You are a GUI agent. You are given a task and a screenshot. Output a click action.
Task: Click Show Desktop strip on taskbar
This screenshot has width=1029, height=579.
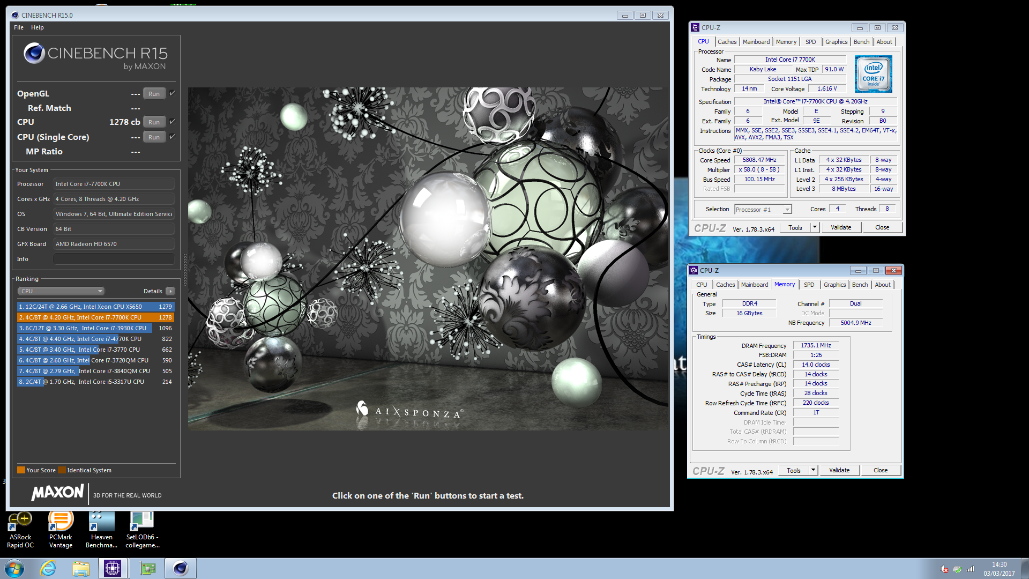(x=1025, y=568)
